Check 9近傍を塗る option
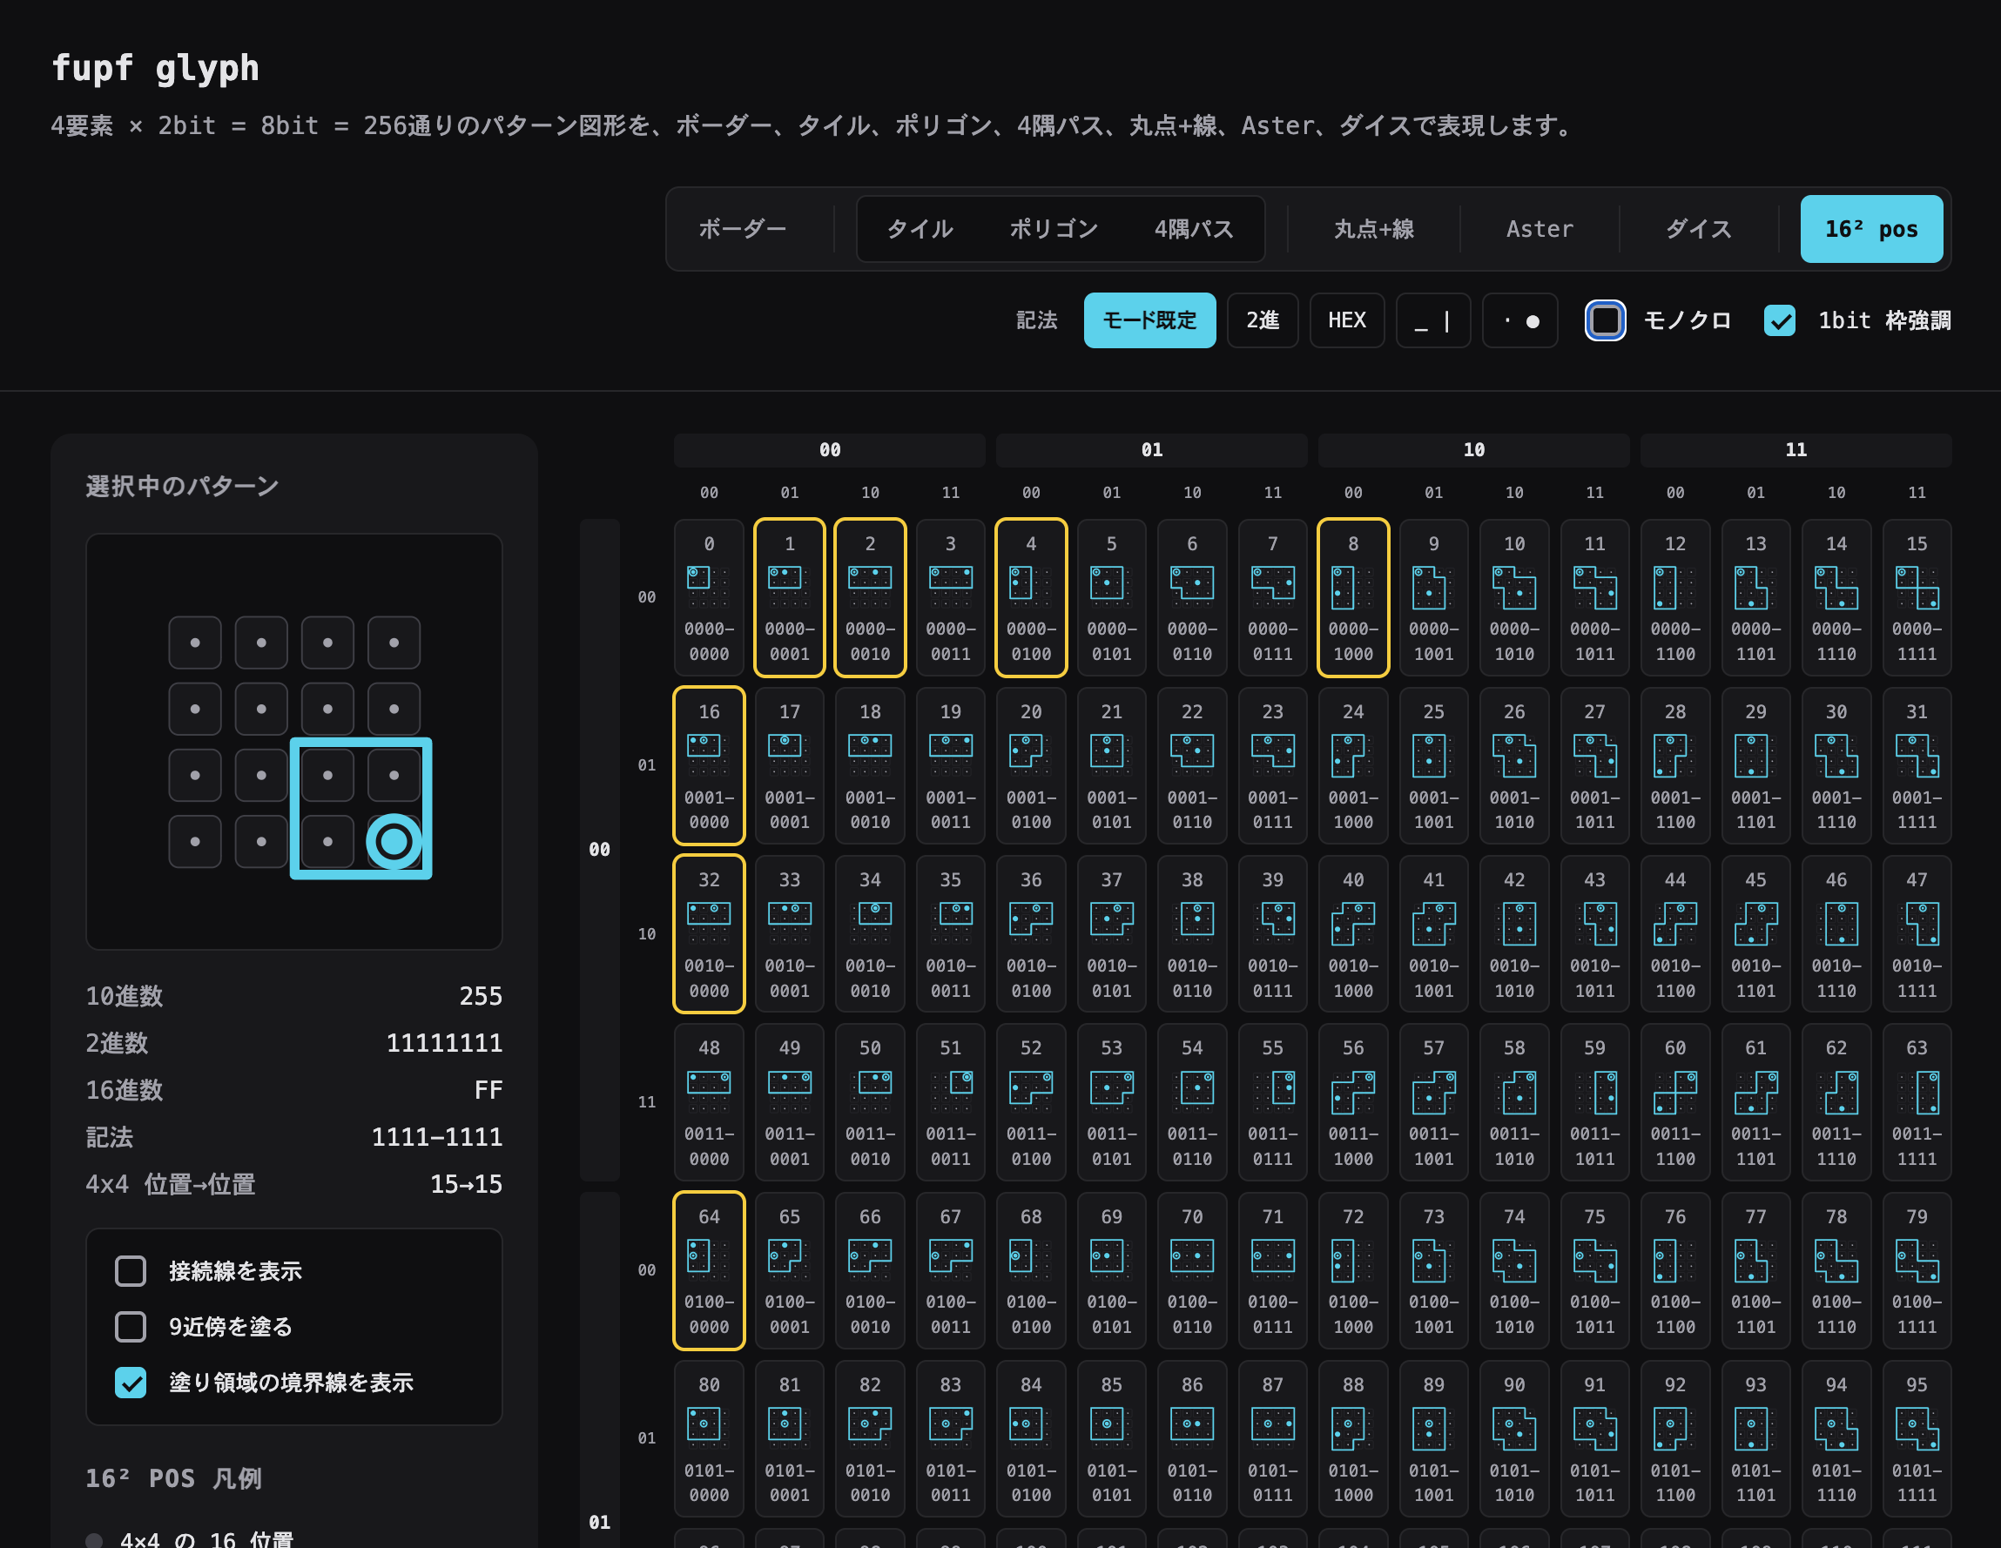The image size is (2001, 1548). [x=130, y=1326]
